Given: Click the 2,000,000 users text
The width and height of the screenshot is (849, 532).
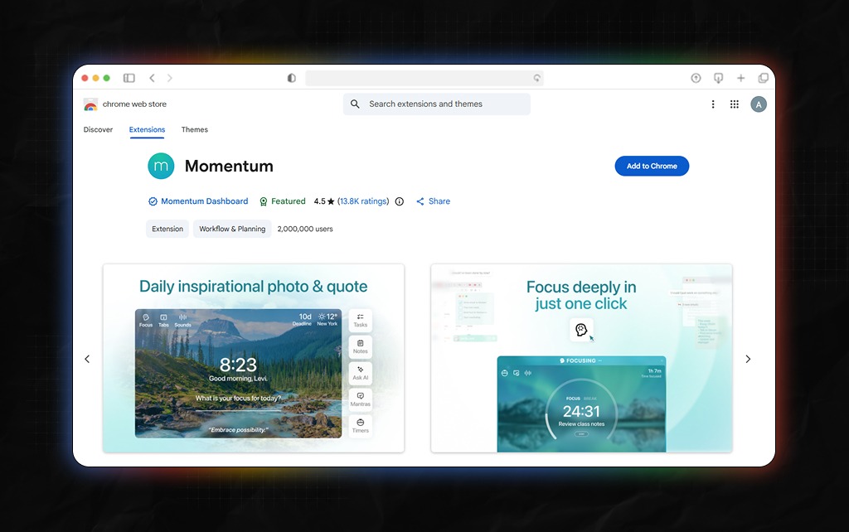Looking at the screenshot, I should point(305,229).
